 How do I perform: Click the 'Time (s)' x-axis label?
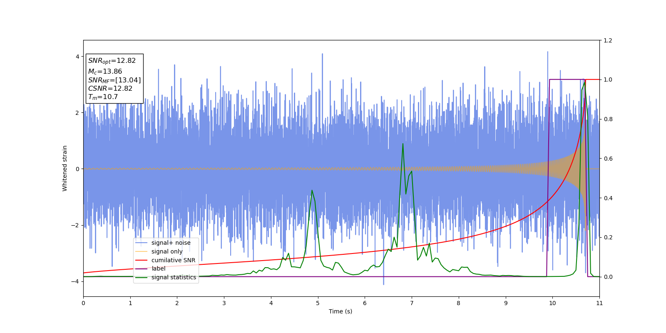tap(340, 311)
